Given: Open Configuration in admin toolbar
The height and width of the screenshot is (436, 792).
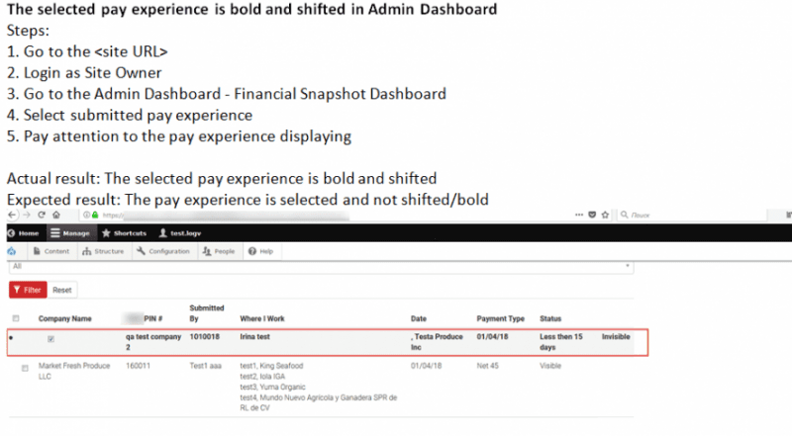Looking at the screenshot, I should (x=163, y=251).
